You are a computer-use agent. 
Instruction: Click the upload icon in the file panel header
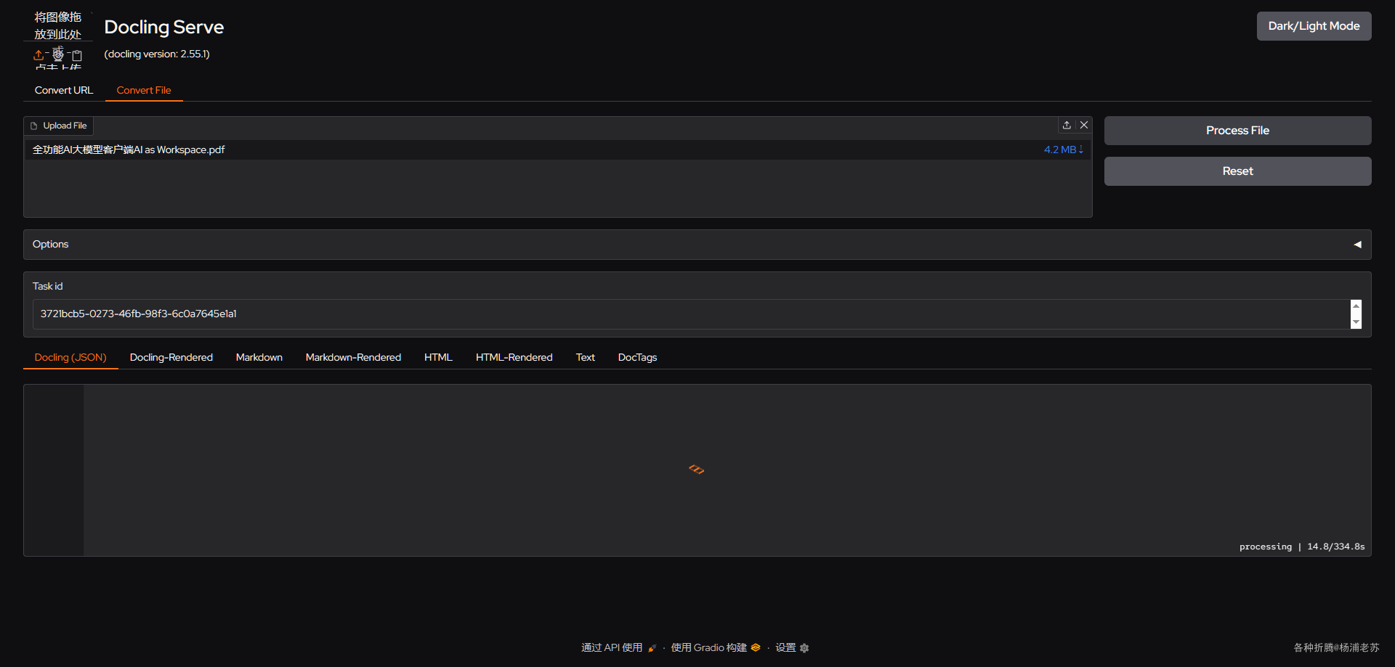[1067, 125]
